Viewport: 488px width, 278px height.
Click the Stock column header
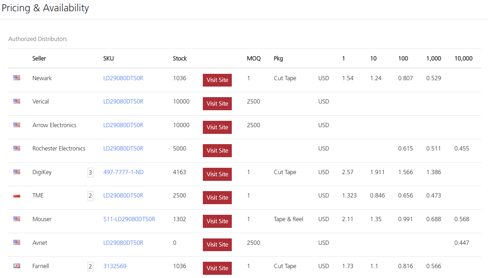[180, 58]
